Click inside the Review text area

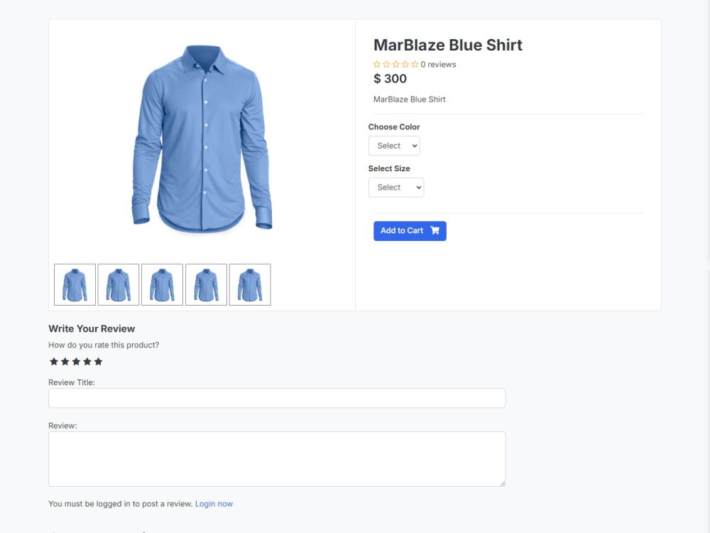[277, 458]
